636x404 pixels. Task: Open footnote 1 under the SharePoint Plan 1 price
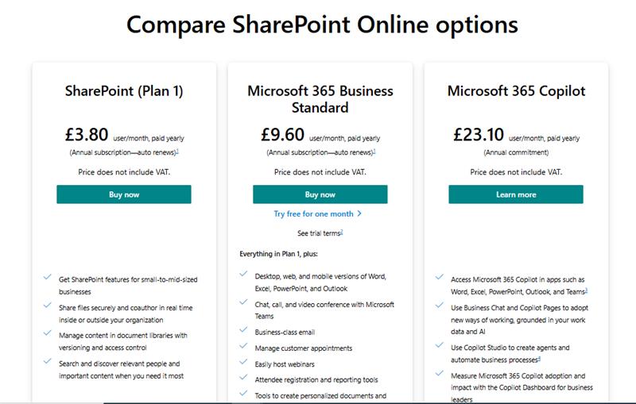[177, 151]
